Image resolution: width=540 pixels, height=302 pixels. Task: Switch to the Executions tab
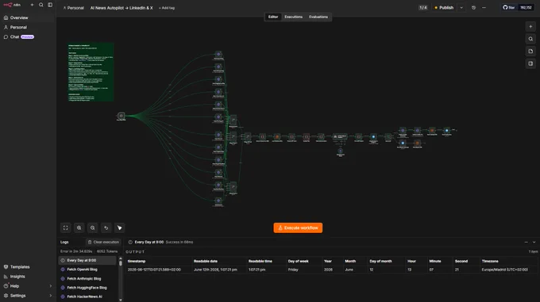pyautogui.click(x=293, y=17)
